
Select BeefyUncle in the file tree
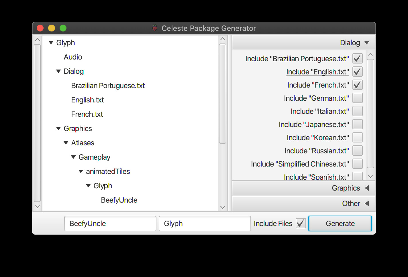[119, 200]
